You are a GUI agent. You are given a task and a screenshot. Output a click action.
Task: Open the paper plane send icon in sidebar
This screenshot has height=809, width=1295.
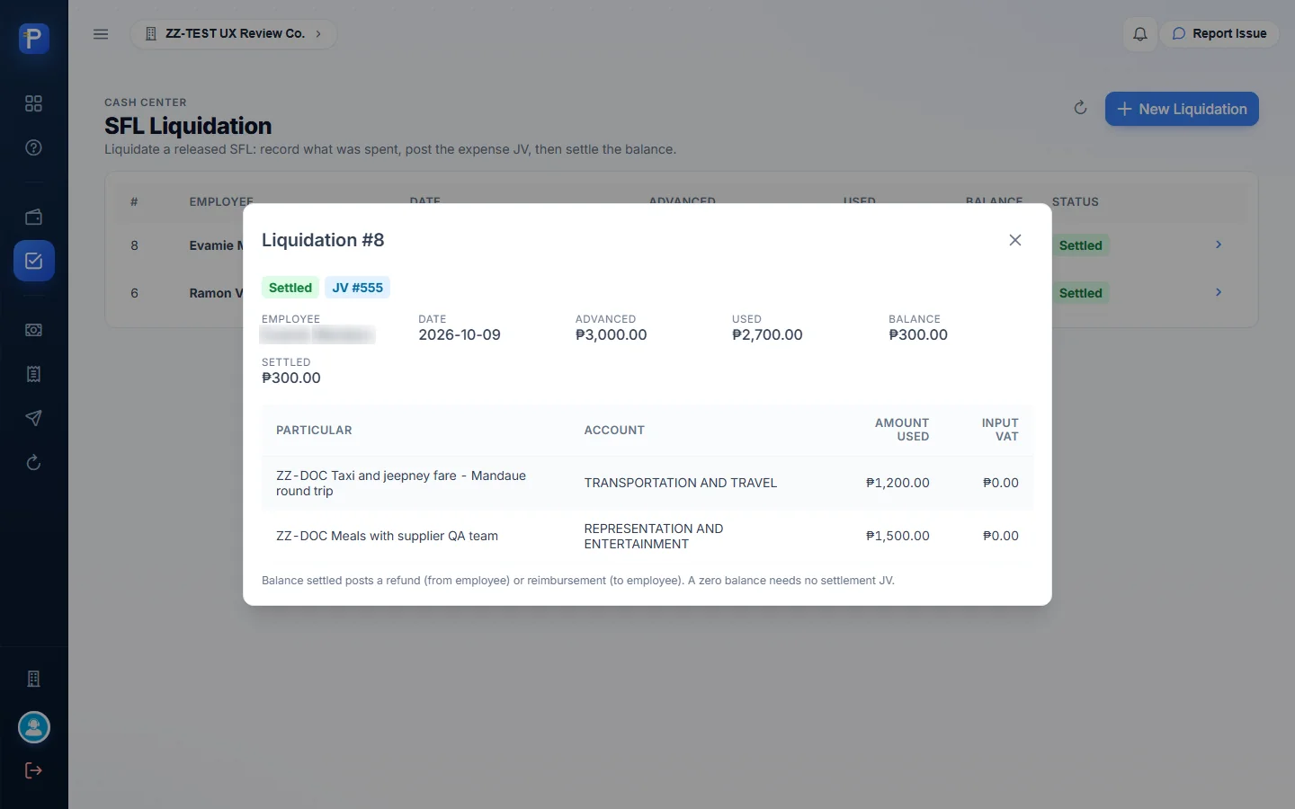(33, 418)
